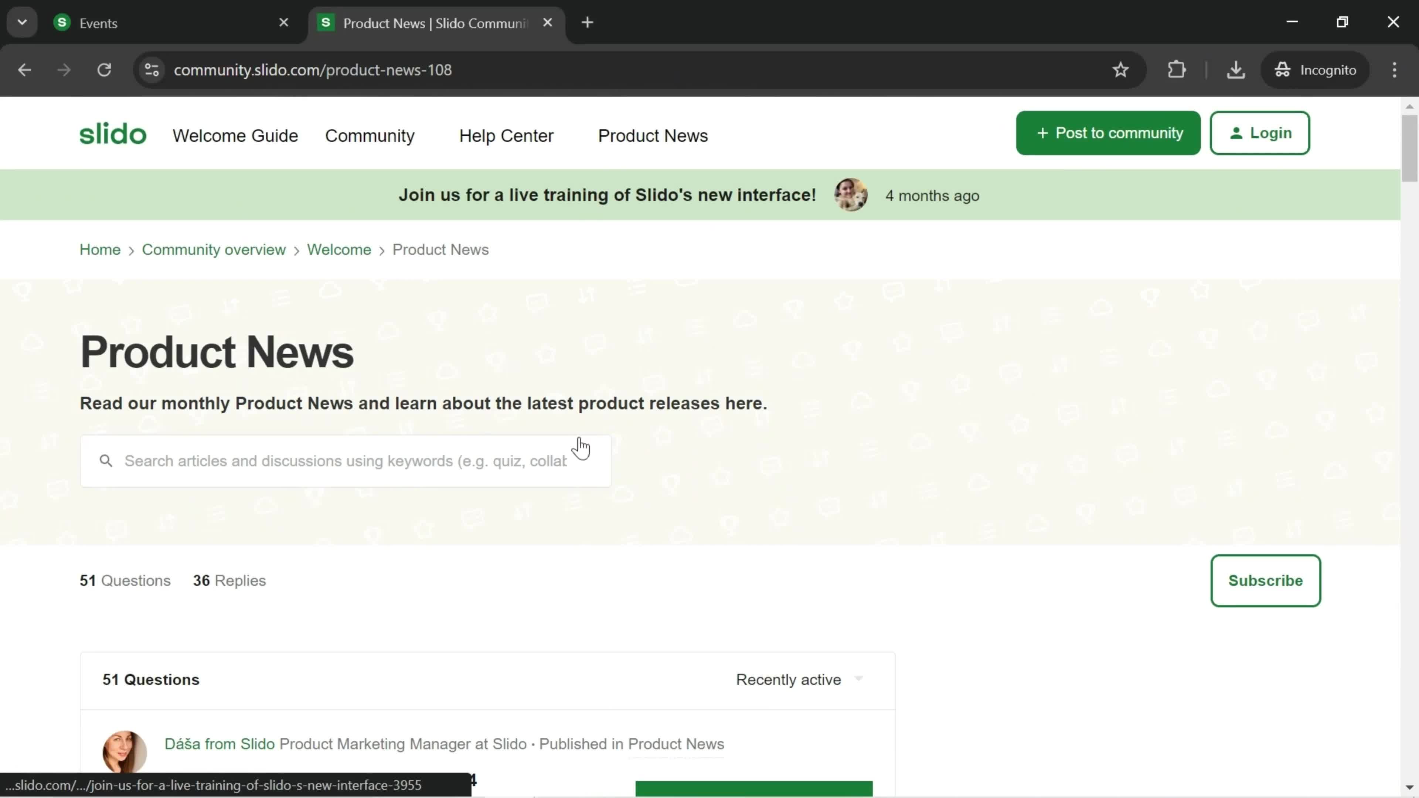Click the Incognito mode indicator
1419x798 pixels.
pyautogui.click(x=1321, y=69)
